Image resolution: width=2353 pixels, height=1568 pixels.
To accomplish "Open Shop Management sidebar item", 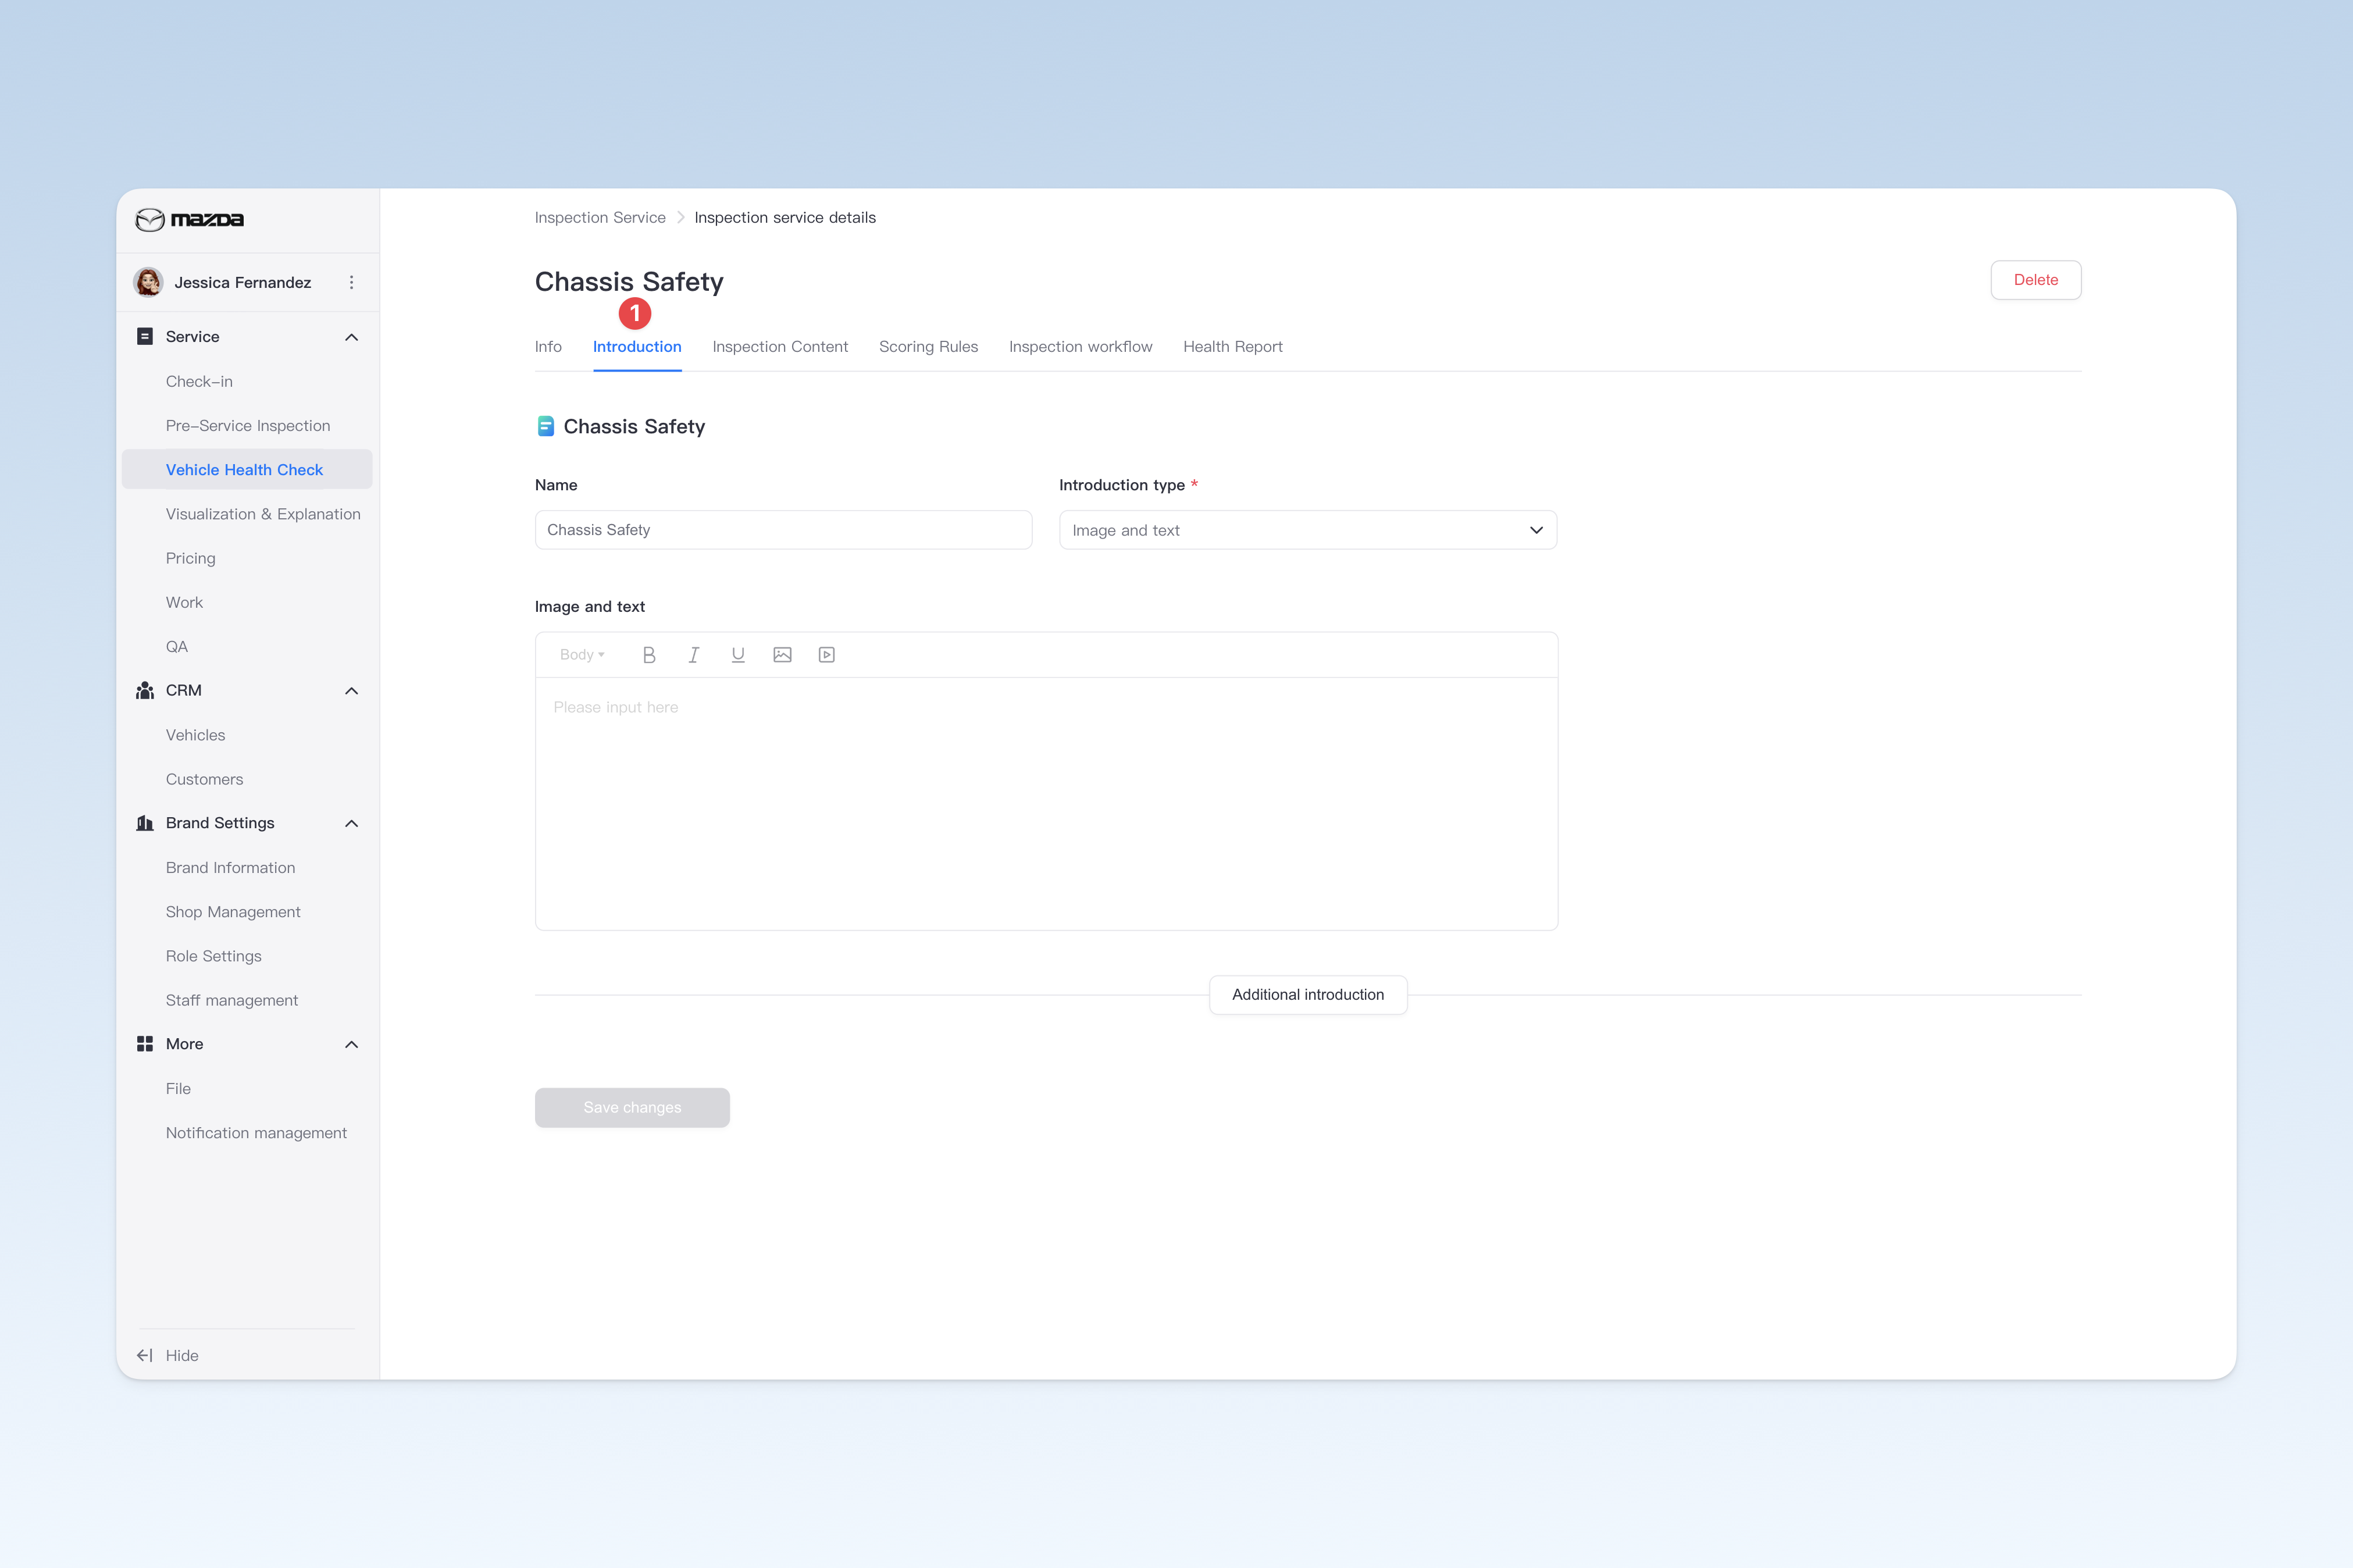I will [x=233, y=912].
